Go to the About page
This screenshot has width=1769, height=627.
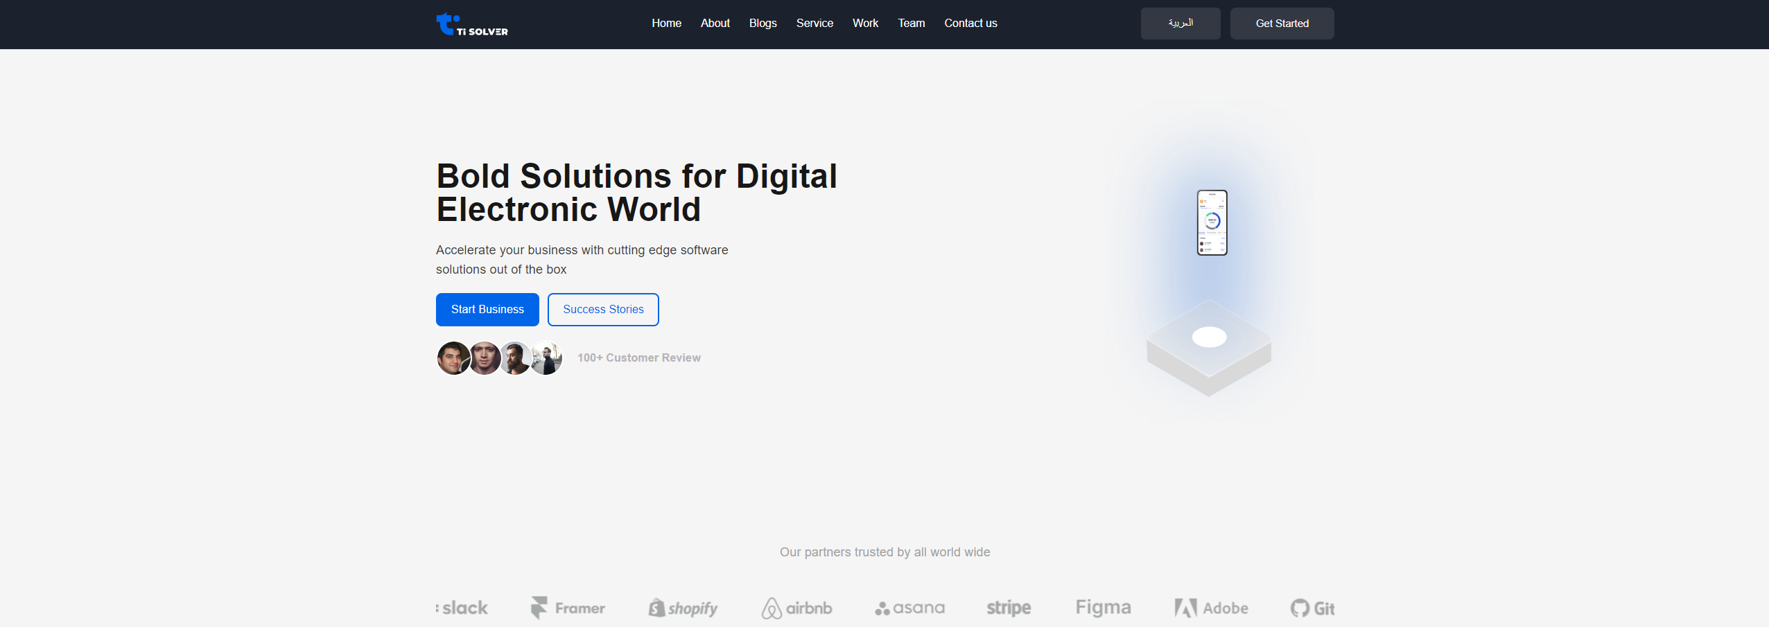point(715,24)
